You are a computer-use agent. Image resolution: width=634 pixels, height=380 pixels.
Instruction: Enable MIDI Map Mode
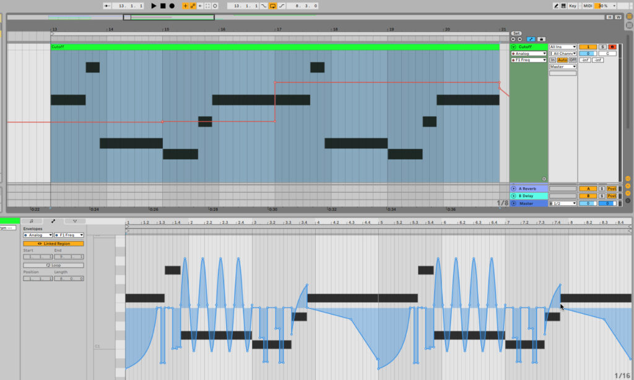click(x=588, y=6)
